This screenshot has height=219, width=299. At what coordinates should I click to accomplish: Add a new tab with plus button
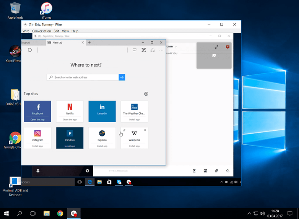tap(89, 42)
